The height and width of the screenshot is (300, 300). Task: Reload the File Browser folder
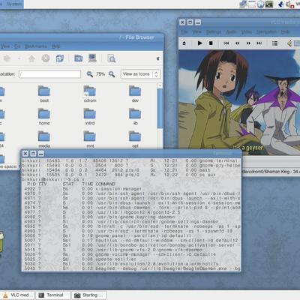tap(60, 58)
